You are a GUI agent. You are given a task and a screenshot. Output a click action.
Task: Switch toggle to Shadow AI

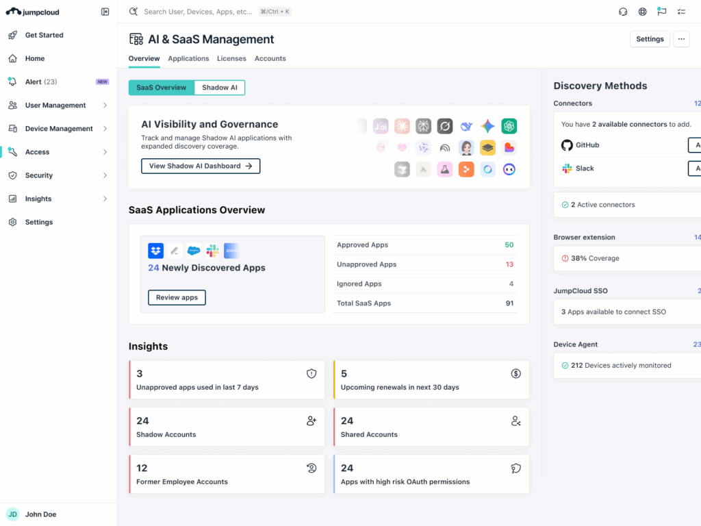(220, 88)
